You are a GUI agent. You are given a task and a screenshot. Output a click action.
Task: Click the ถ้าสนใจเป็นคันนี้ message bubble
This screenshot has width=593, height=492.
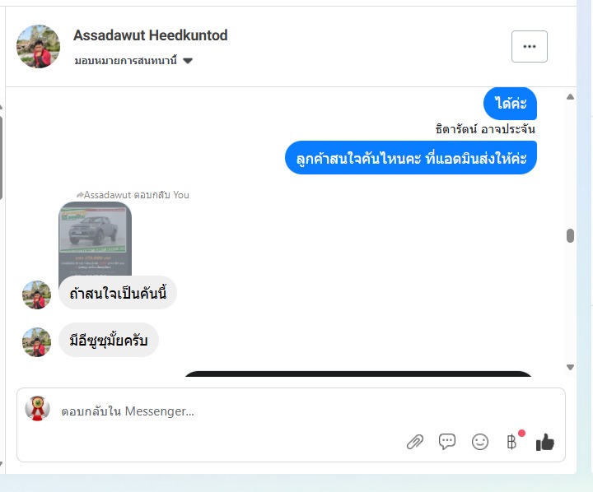pyautogui.click(x=118, y=293)
